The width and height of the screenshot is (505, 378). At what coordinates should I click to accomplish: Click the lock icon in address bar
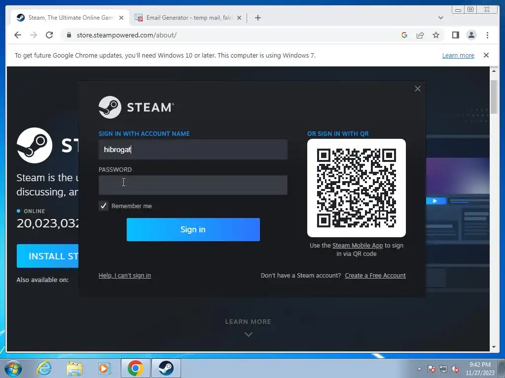[69, 35]
